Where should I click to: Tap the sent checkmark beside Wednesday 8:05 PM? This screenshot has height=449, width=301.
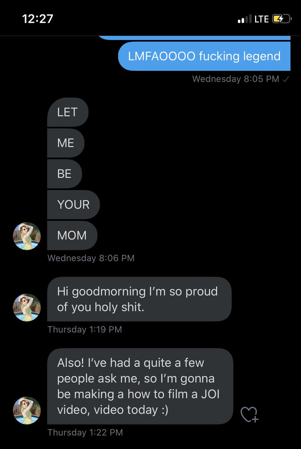[286, 79]
